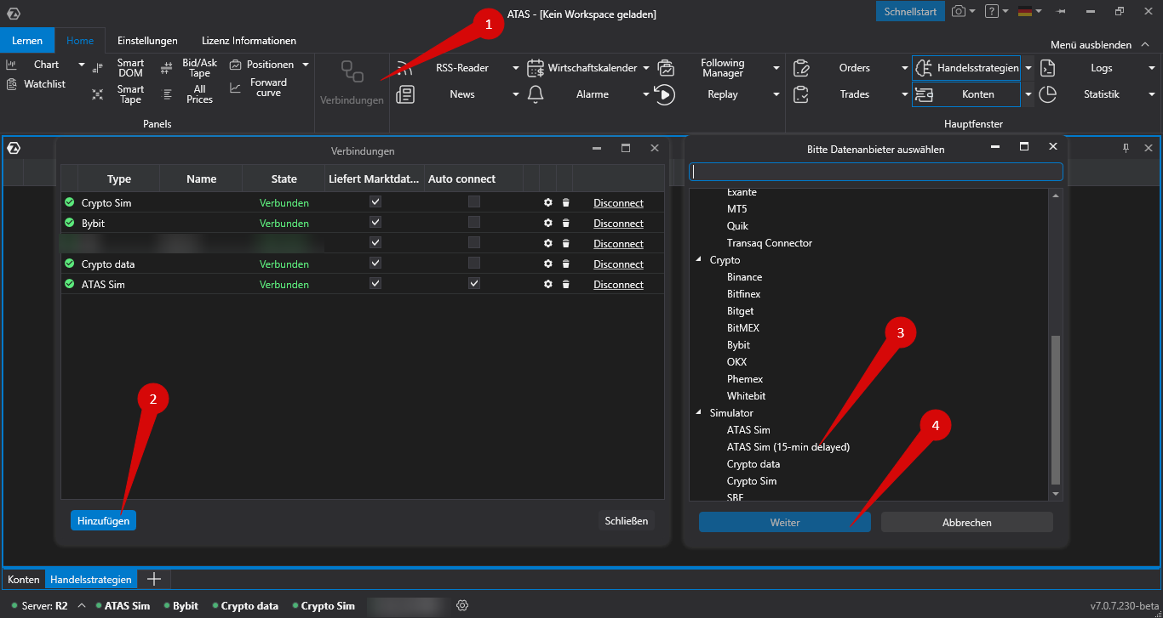Toggle market data delivery for Bybit
Screen dimensions: 1163x618
point(375,223)
